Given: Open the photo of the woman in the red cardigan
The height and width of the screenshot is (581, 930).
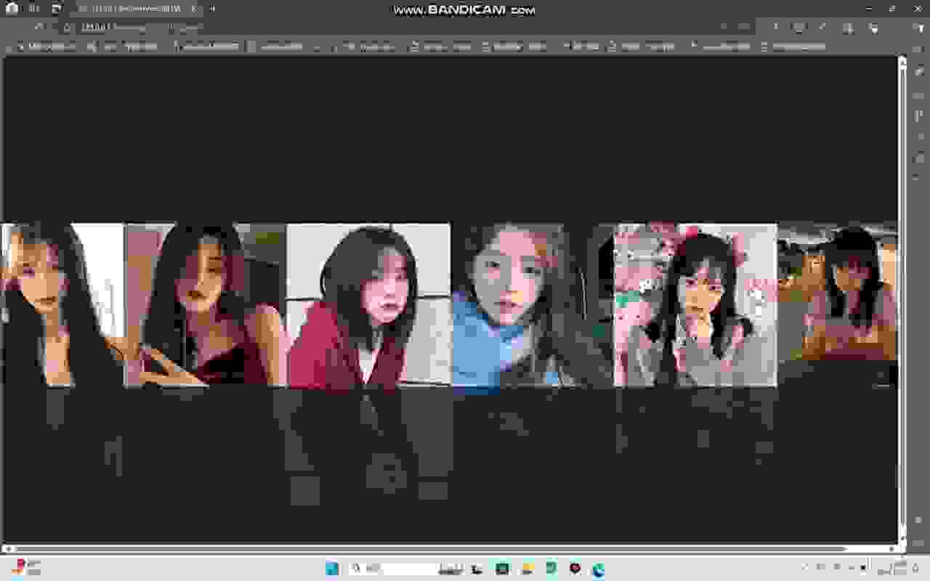Looking at the screenshot, I should (x=368, y=305).
